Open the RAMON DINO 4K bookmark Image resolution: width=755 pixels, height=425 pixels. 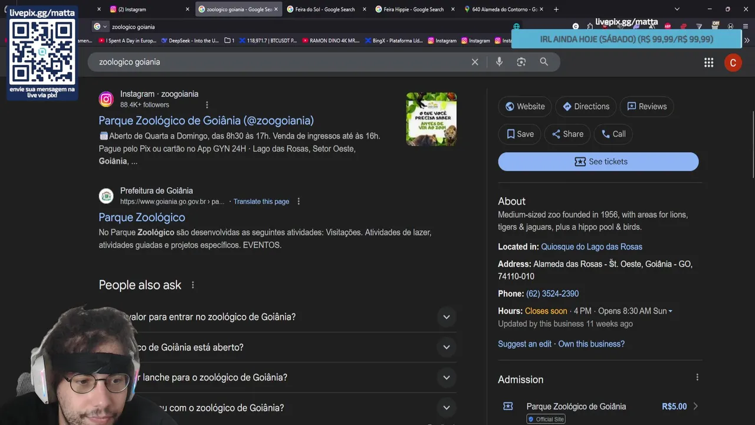pyautogui.click(x=330, y=41)
